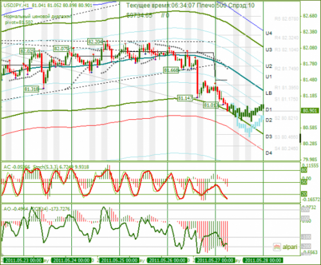Click the USDJPY,H1 chart title text

pos(17,5)
